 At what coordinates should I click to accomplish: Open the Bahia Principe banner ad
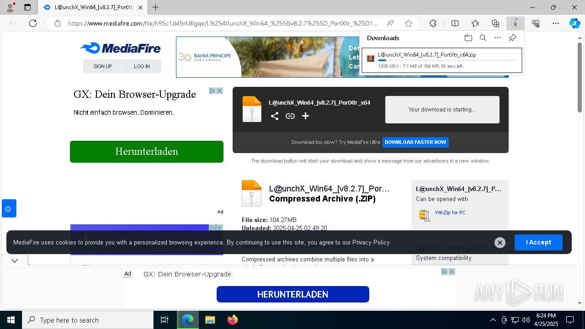click(268, 57)
